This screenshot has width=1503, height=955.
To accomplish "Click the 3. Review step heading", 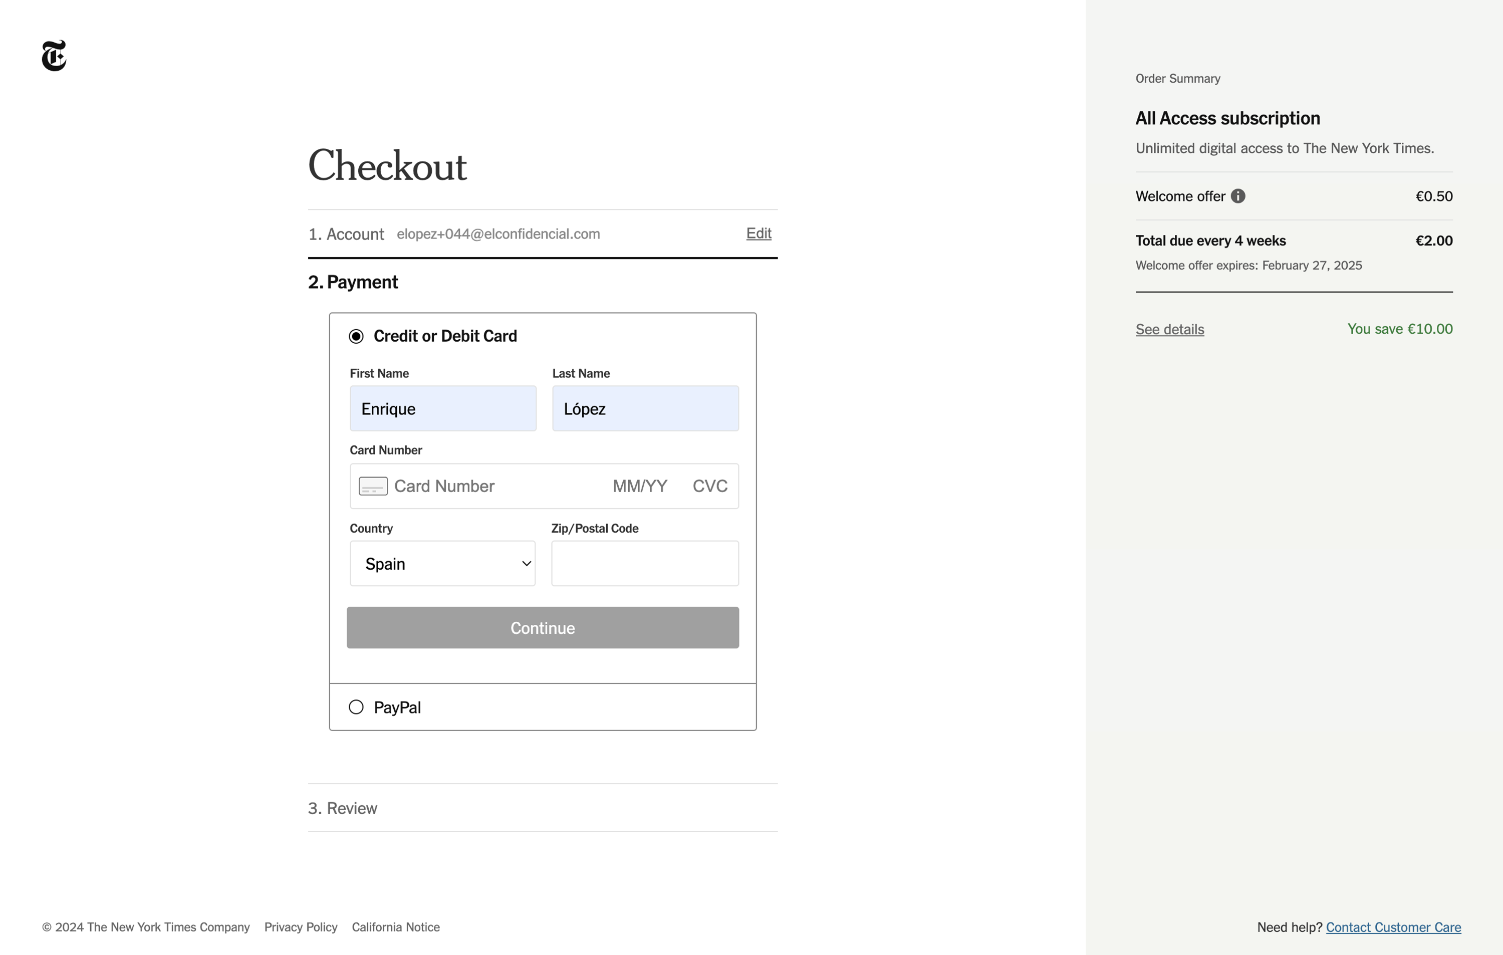I will click(343, 808).
